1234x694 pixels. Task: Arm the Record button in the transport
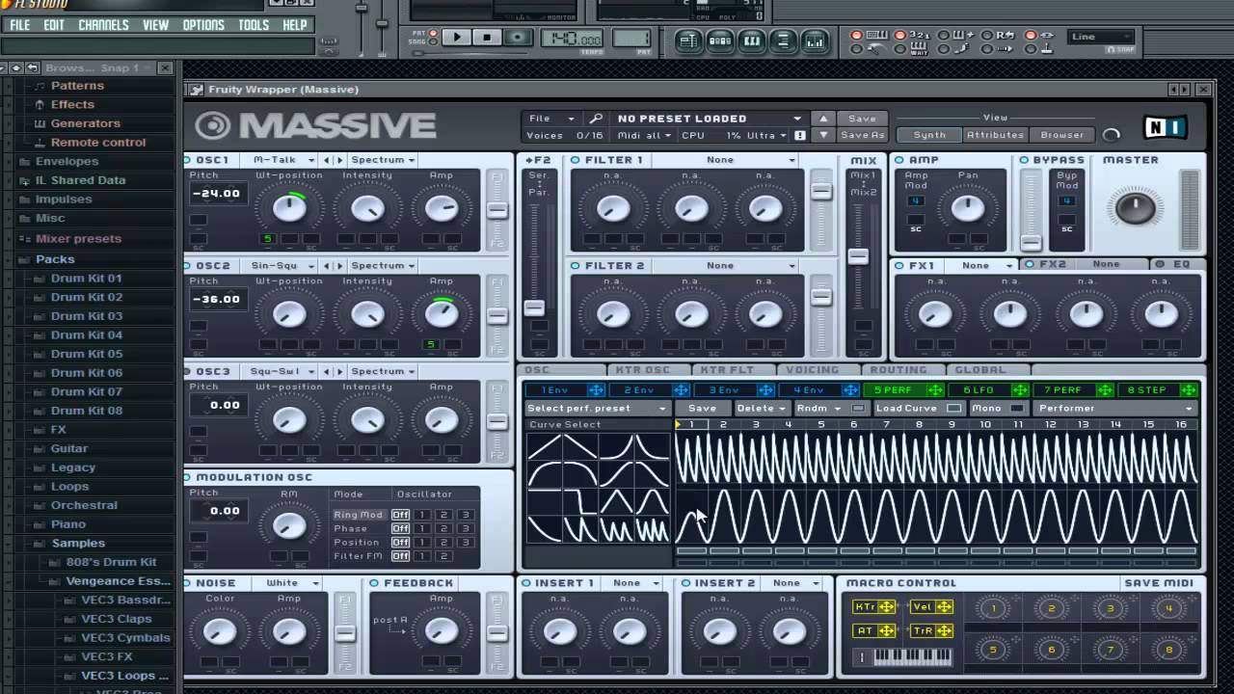tap(518, 38)
